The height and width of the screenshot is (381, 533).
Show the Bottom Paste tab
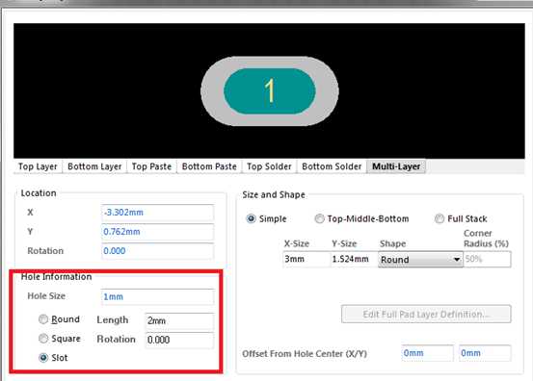click(x=209, y=166)
